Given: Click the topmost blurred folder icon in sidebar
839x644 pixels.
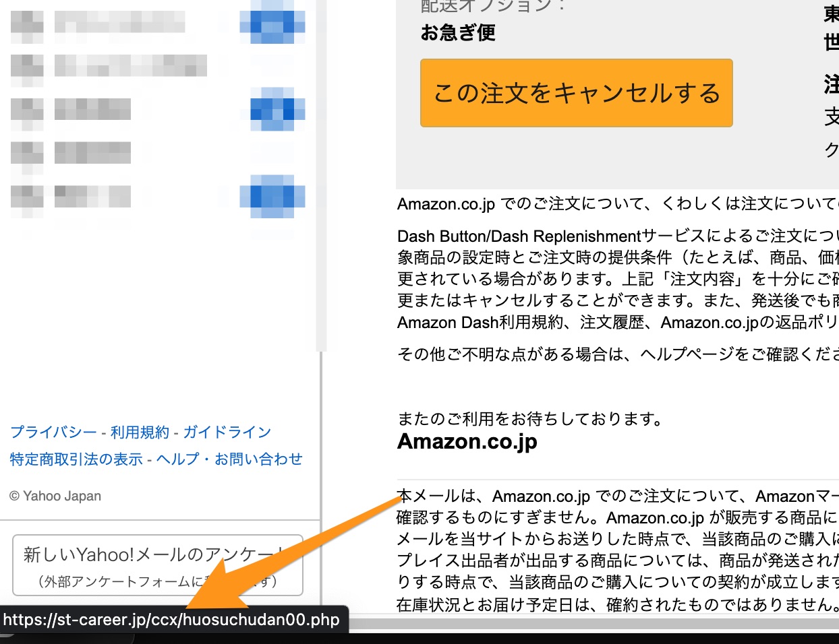Looking at the screenshot, I should 27,22.
